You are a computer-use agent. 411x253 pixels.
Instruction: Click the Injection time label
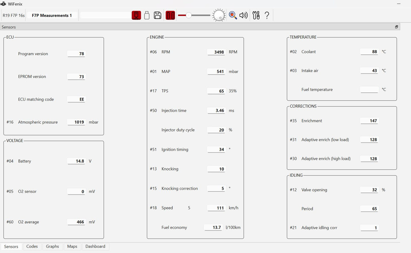click(x=174, y=111)
